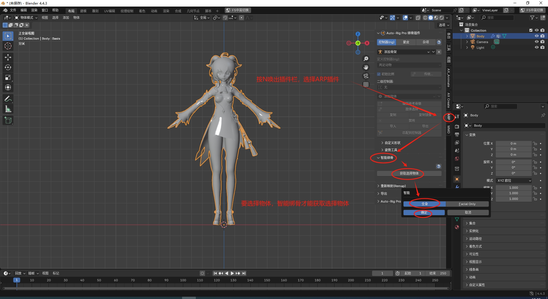Choose the Facial Only option
This screenshot has height=299, width=548.
tap(467, 204)
